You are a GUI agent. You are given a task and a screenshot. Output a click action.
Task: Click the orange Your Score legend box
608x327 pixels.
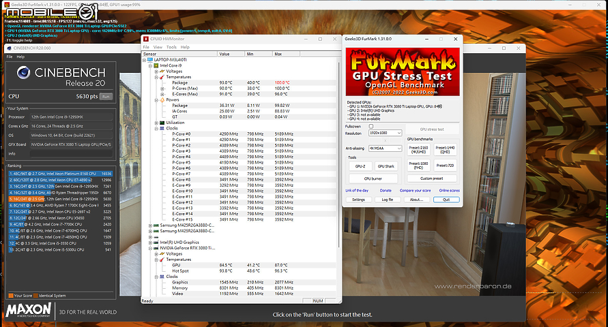[x=11, y=296]
